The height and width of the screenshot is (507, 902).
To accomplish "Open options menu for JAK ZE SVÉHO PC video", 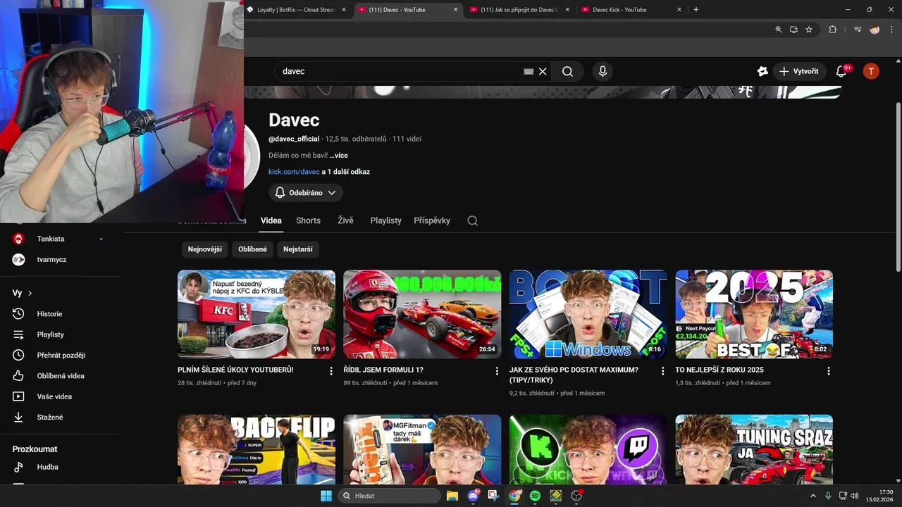I will [662, 370].
